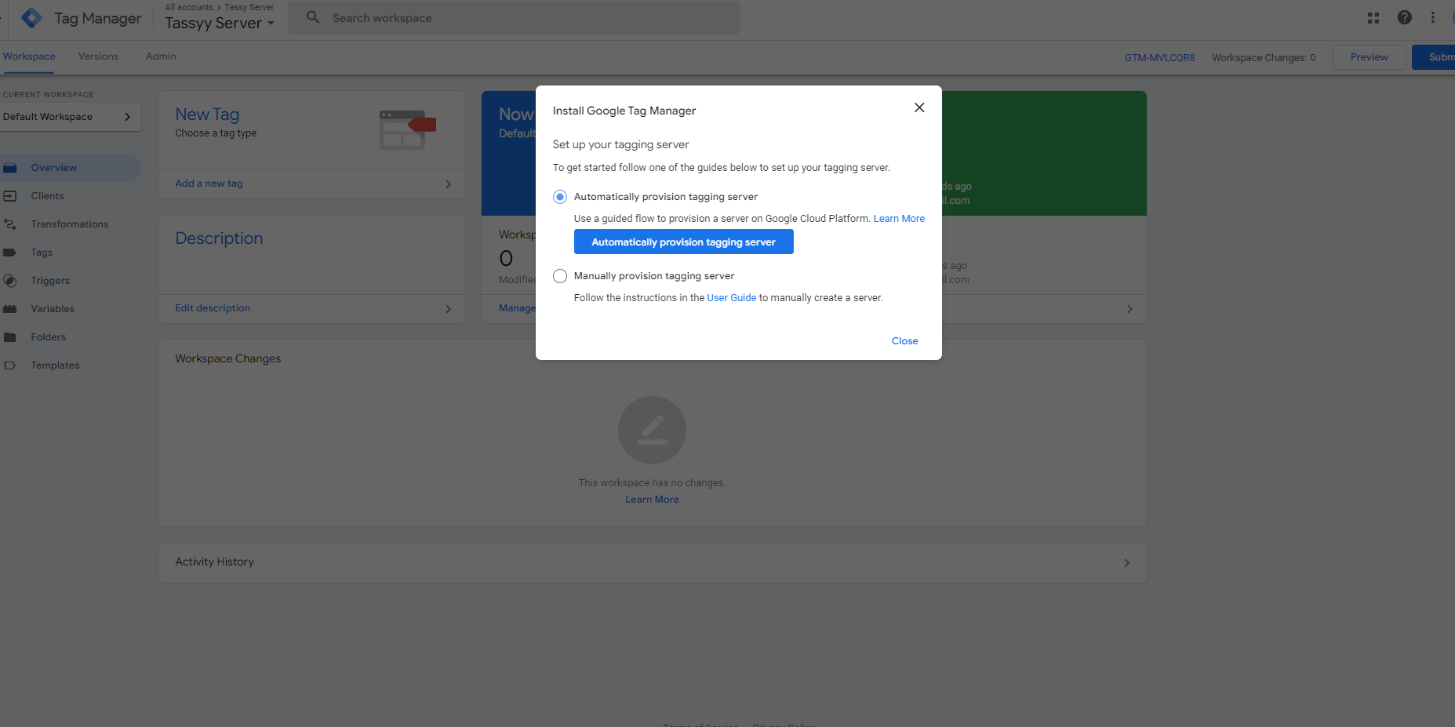Click the Transformations sidebar icon
Viewport: 1455px width, 727px height.
9,224
